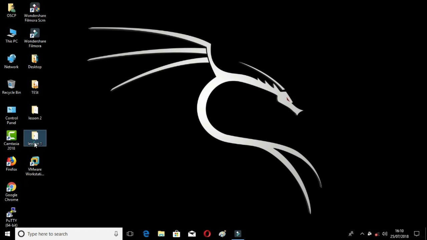Image resolution: width=427 pixels, height=240 pixels.
Task: Open the Windows Start menu
Action: click(7, 234)
